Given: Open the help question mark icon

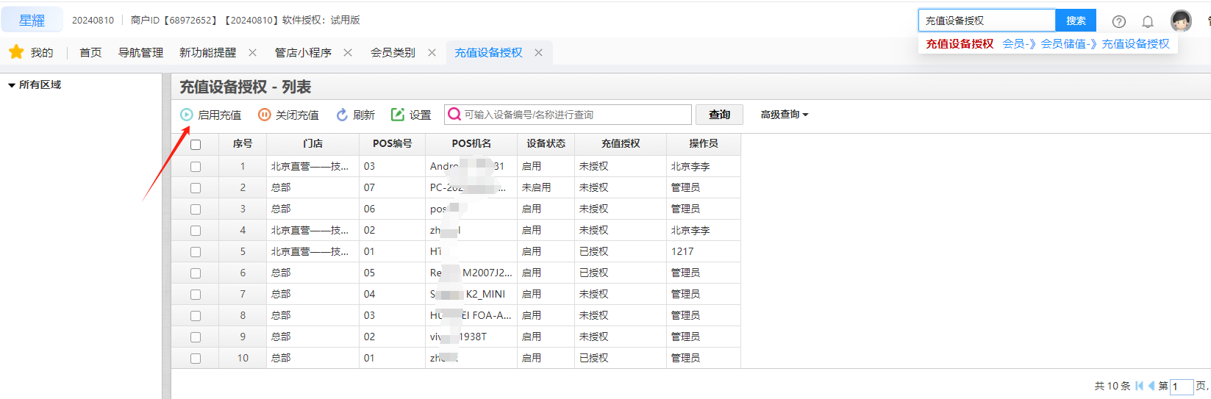Looking at the screenshot, I should (1119, 21).
